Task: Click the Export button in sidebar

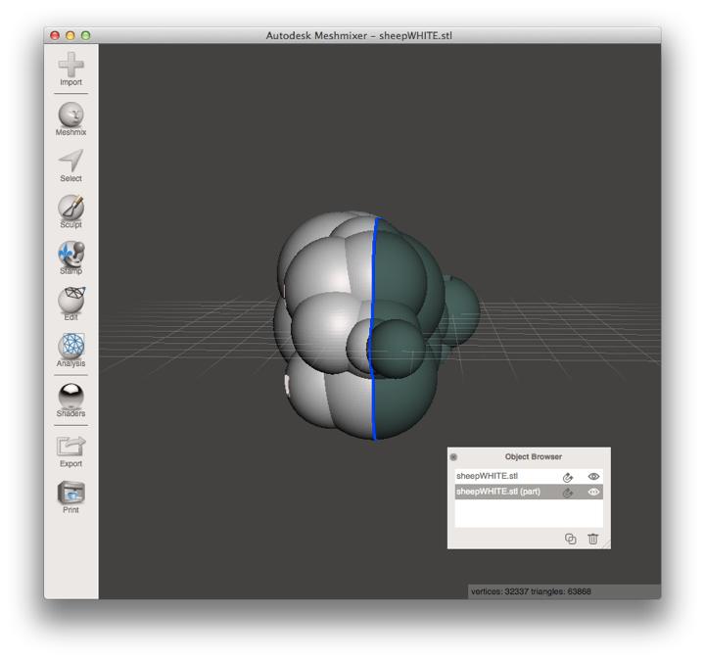Action: (x=70, y=449)
